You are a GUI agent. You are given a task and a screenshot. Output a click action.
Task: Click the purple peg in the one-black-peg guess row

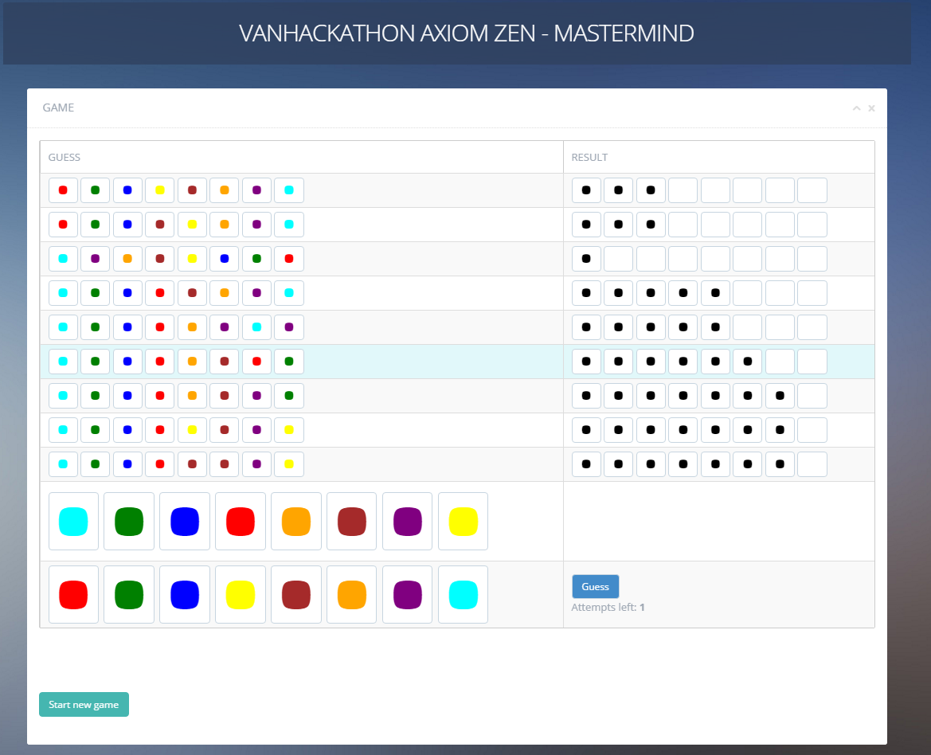pos(95,259)
